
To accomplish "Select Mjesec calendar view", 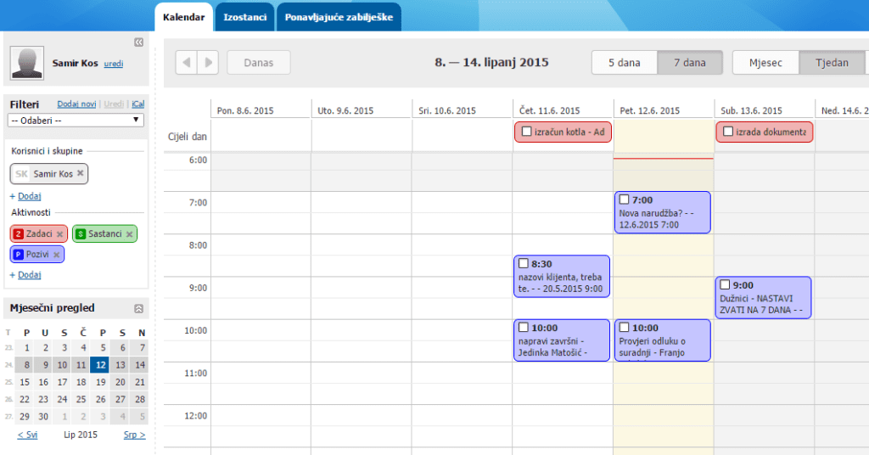I will click(x=765, y=62).
